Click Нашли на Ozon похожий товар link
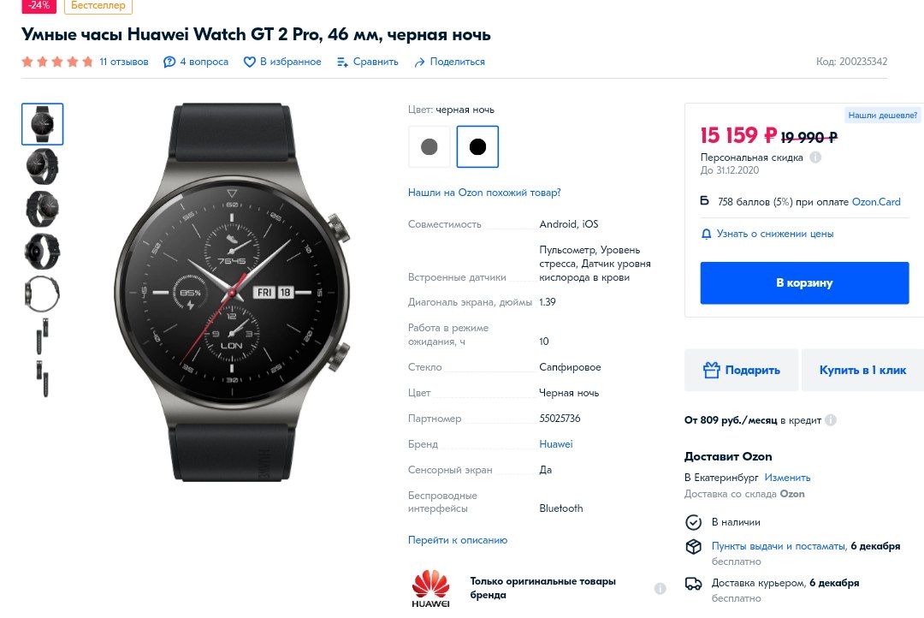Viewport: 924px width, 618px height. pos(484,193)
